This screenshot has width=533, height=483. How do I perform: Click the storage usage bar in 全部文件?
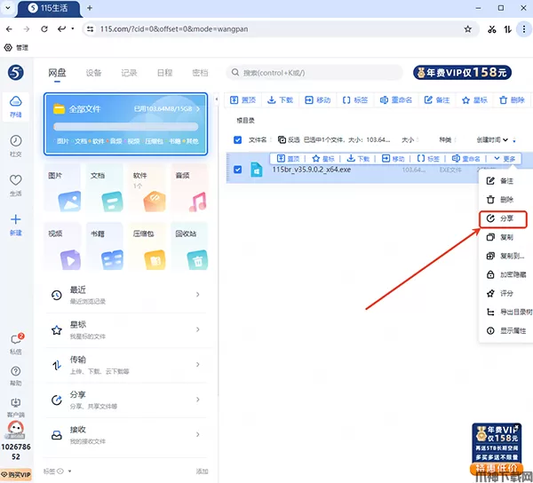[x=124, y=126]
